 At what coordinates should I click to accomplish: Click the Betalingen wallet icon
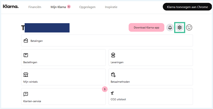(x=26, y=41)
